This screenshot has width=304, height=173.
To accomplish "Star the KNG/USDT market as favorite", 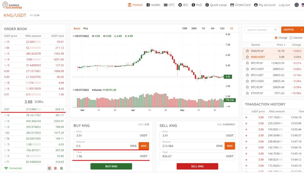I will point(247,57).
